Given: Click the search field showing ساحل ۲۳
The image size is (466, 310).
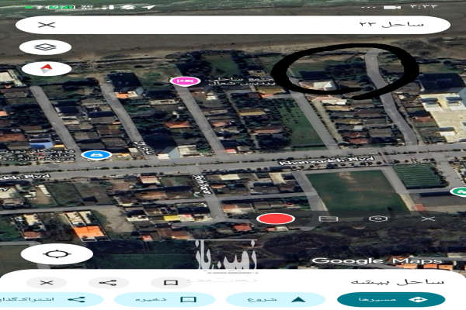Looking at the screenshot, I should tap(233, 25).
